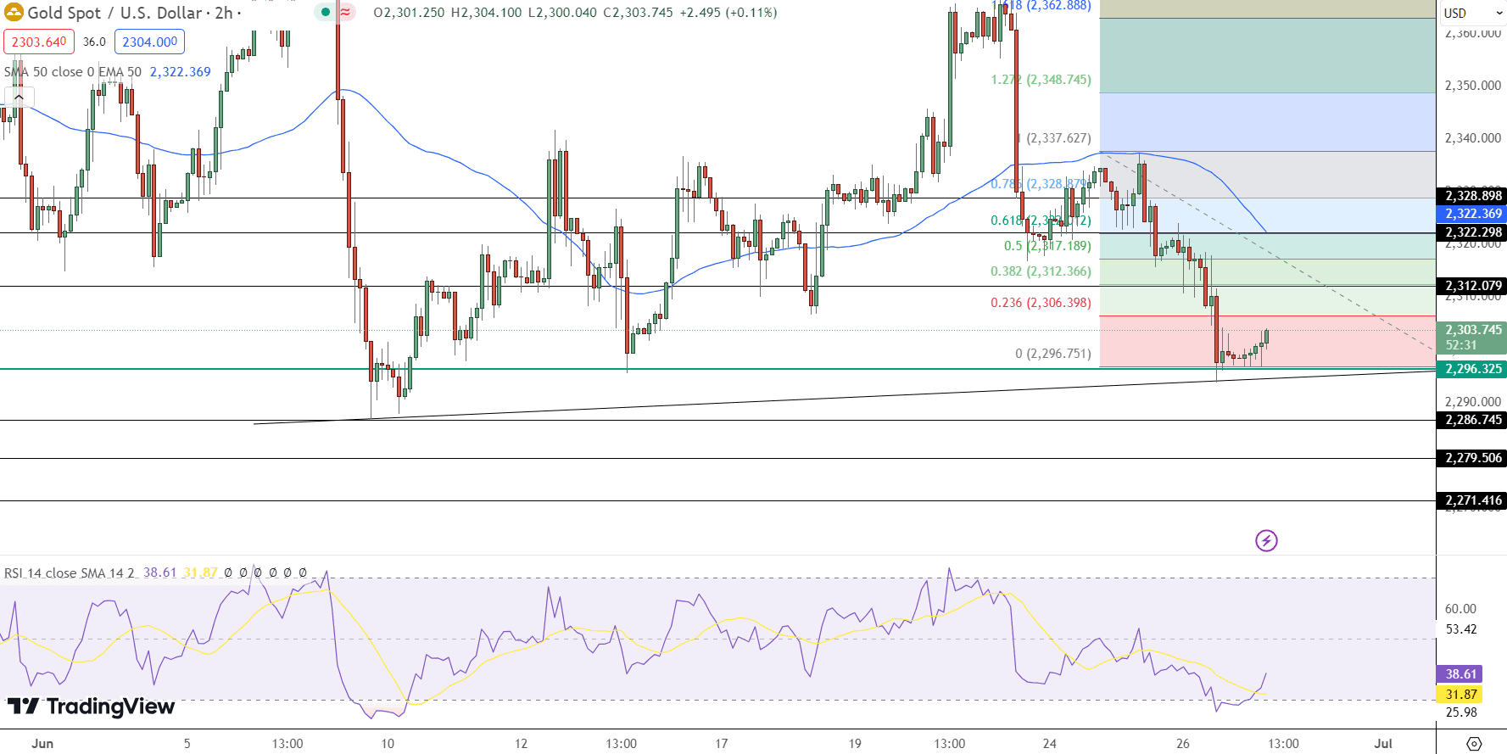The width and height of the screenshot is (1507, 754).
Task: Click the red approximate data indicator icon
Action: coord(345,12)
